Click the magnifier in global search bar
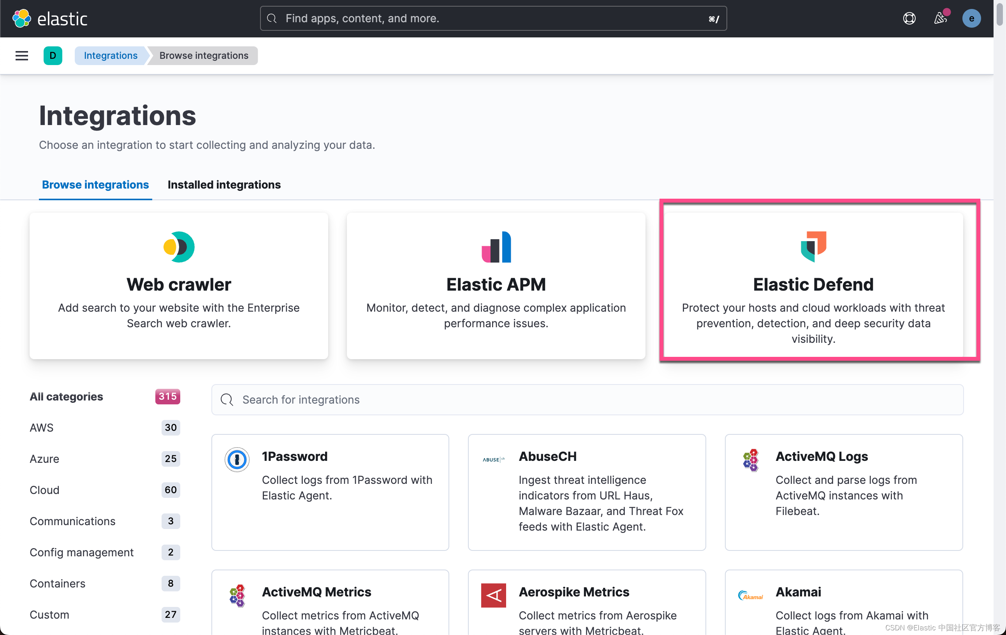Viewport: 1006px width, 635px height. click(x=272, y=18)
